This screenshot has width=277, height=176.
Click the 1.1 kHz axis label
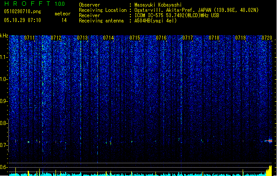point(4,57)
